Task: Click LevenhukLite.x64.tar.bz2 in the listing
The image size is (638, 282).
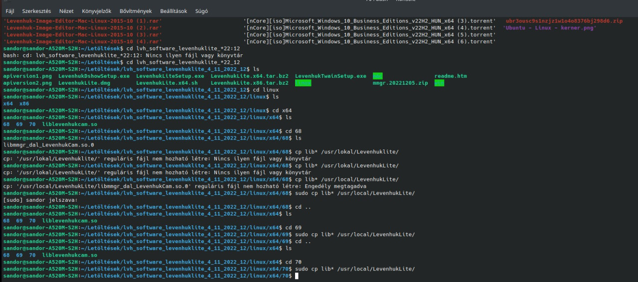Action: click(x=249, y=76)
